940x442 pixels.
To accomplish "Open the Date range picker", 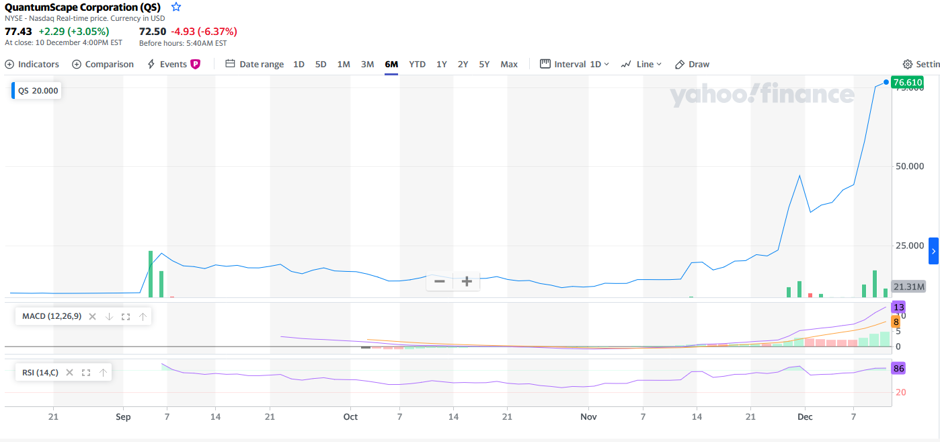I will tap(254, 65).
